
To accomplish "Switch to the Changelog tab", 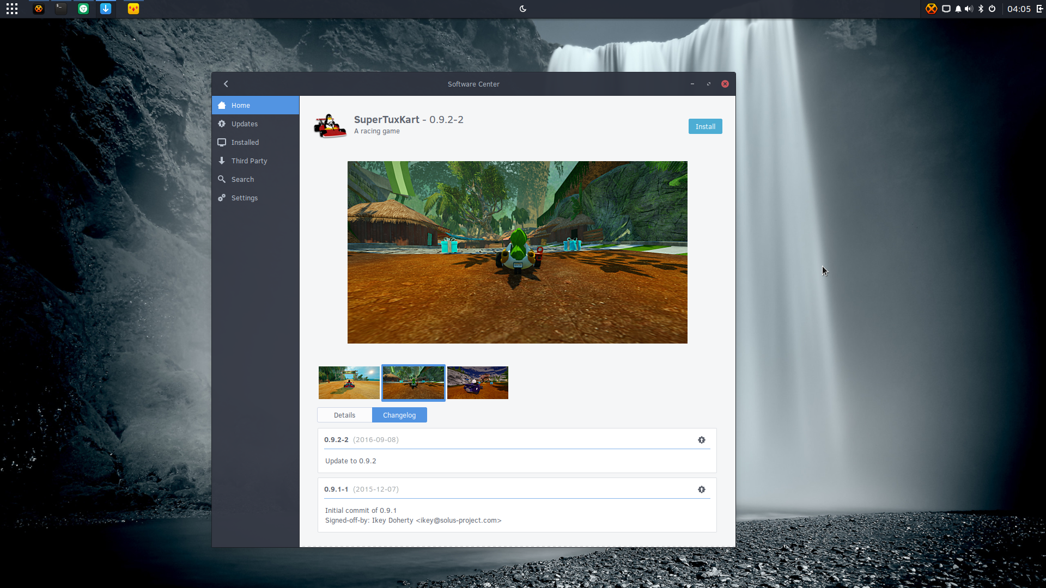I will [399, 415].
